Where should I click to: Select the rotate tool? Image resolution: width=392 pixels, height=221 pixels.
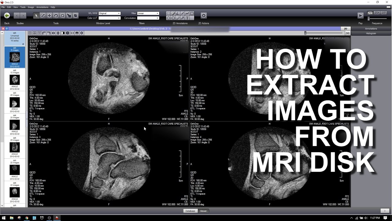coord(56,16)
